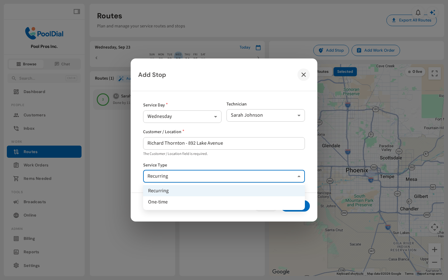Viewport: 448px width, 280px height.
Task: Select the Selected map filter tab
Action: (x=345, y=72)
